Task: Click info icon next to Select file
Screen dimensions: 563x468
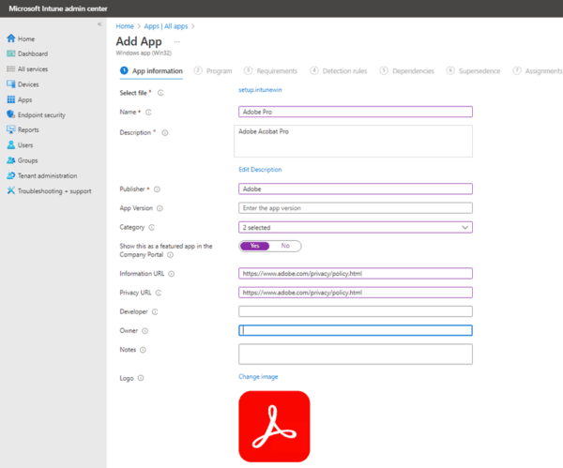Action: click(x=160, y=93)
